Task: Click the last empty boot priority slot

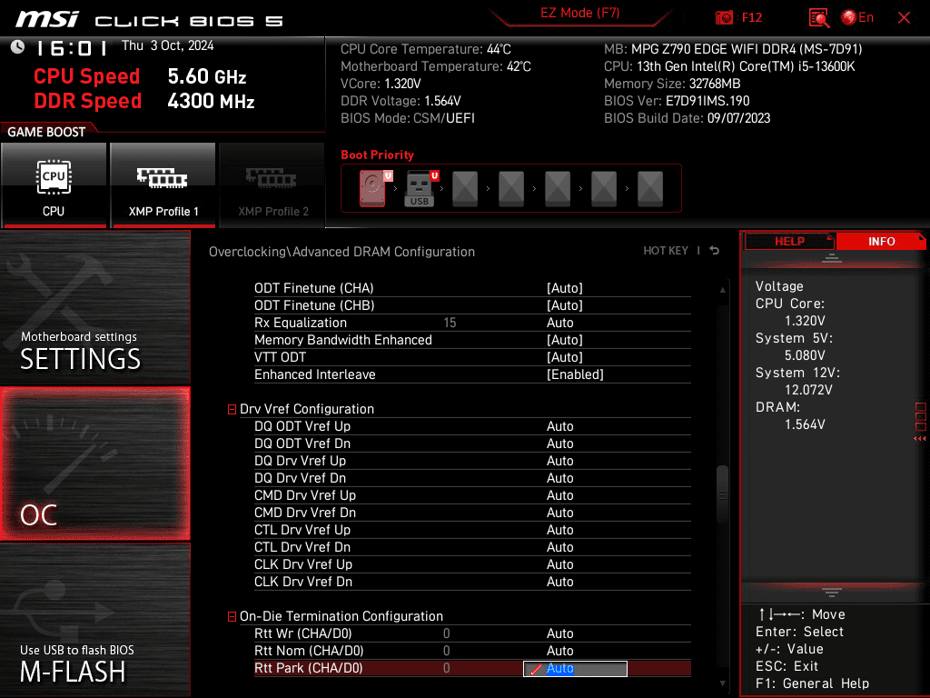Action: coord(650,189)
